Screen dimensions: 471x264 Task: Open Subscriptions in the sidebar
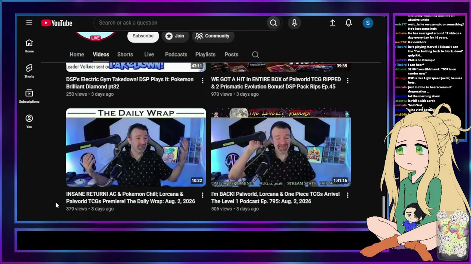pos(29,96)
